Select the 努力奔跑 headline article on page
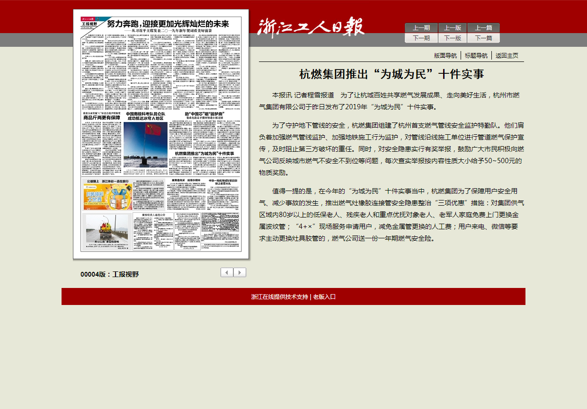Viewport: 587px width, 409px height. coord(168,25)
